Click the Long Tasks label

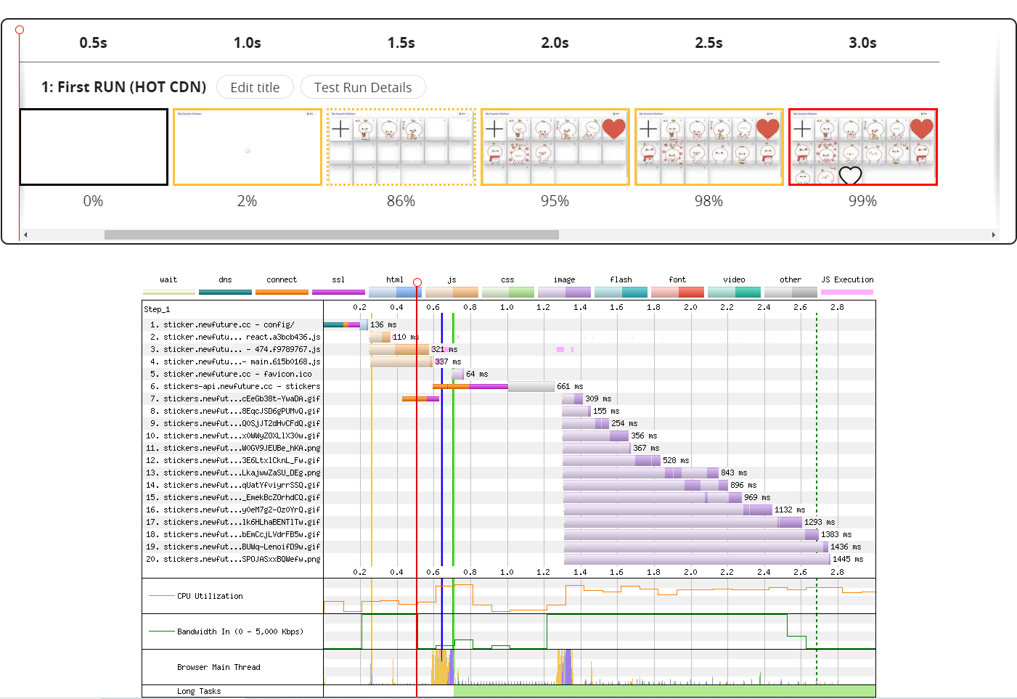pos(199,691)
